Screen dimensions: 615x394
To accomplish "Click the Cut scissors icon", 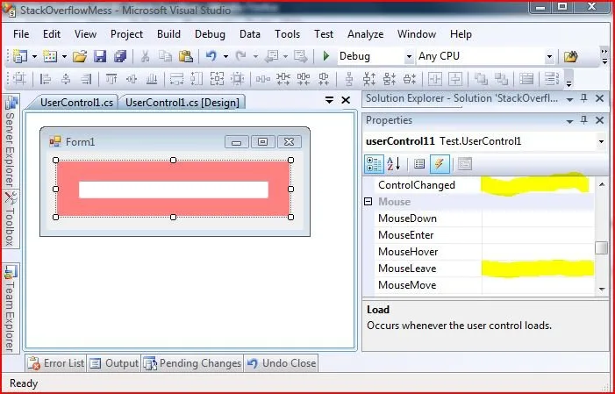I will (x=145, y=56).
